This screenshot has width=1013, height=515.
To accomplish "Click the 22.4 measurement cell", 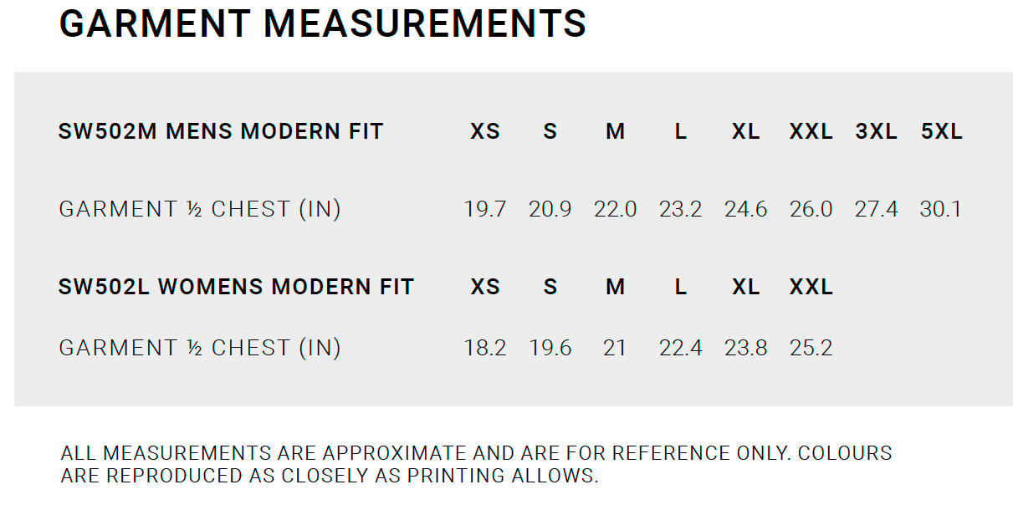I will pos(680,348).
